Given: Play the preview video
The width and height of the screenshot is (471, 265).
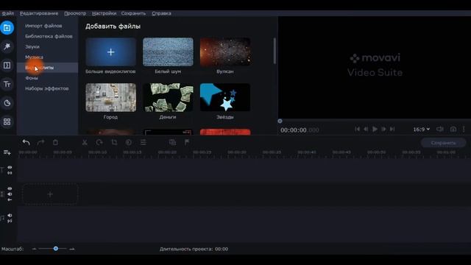Looking at the screenshot, I should 375,130.
